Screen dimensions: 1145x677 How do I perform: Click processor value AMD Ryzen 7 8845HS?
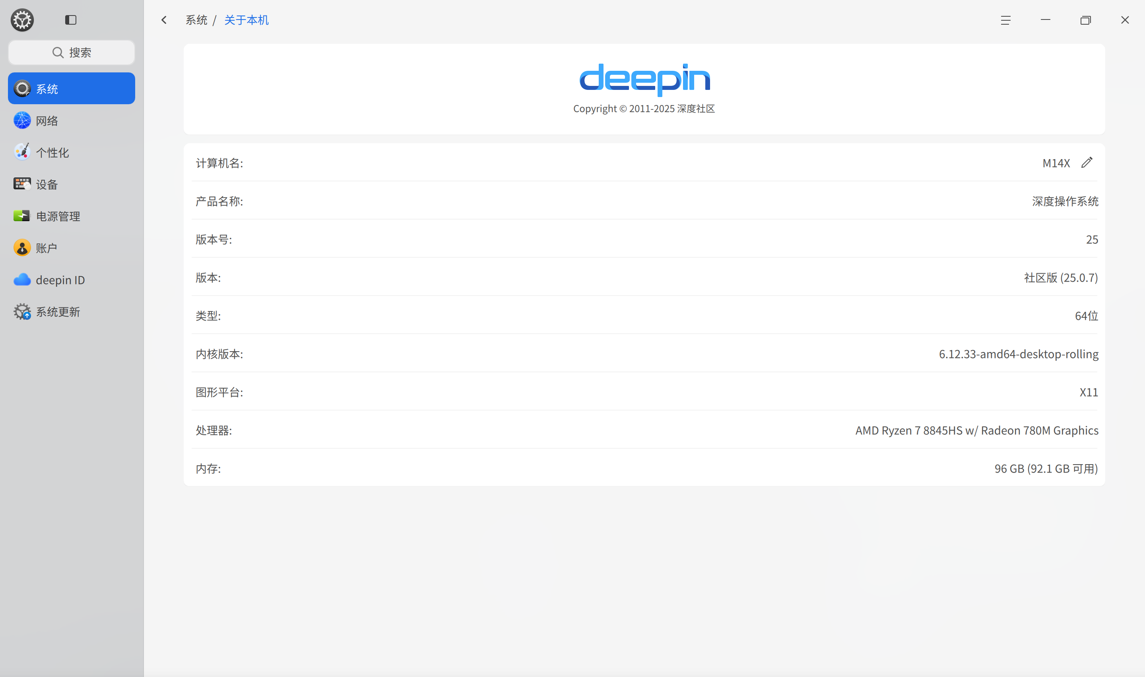pyautogui.click(x=977, y=430)
